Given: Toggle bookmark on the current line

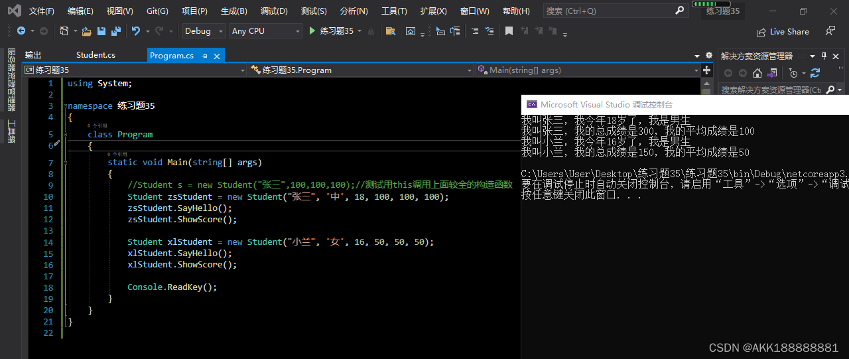Looking at the screenshot, I should pos(509,31).
